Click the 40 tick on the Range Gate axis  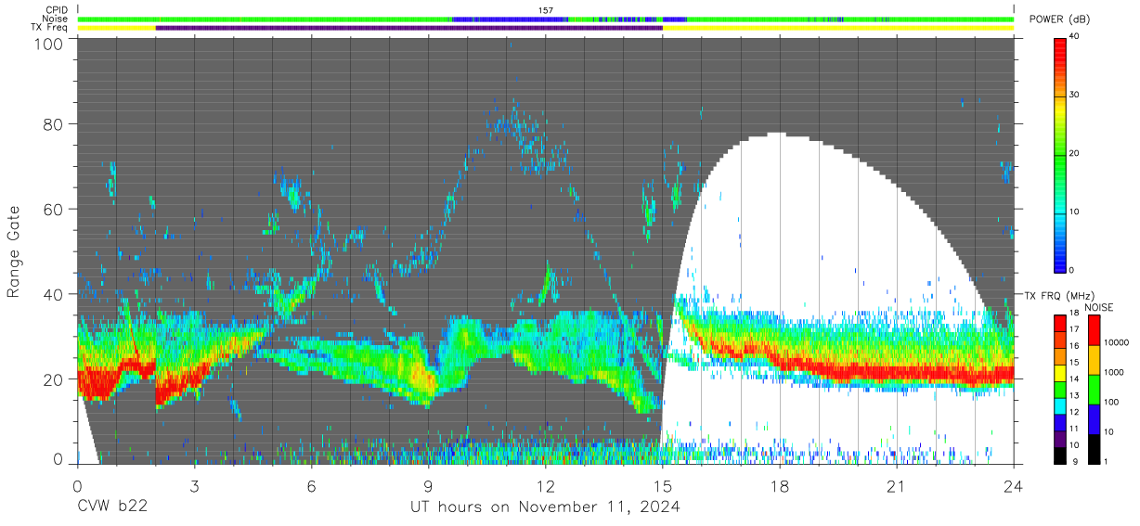click(55, 294)
